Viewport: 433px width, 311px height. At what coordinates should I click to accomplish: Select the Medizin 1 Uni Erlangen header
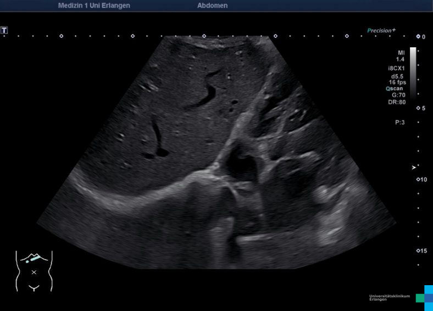[94, 5]
